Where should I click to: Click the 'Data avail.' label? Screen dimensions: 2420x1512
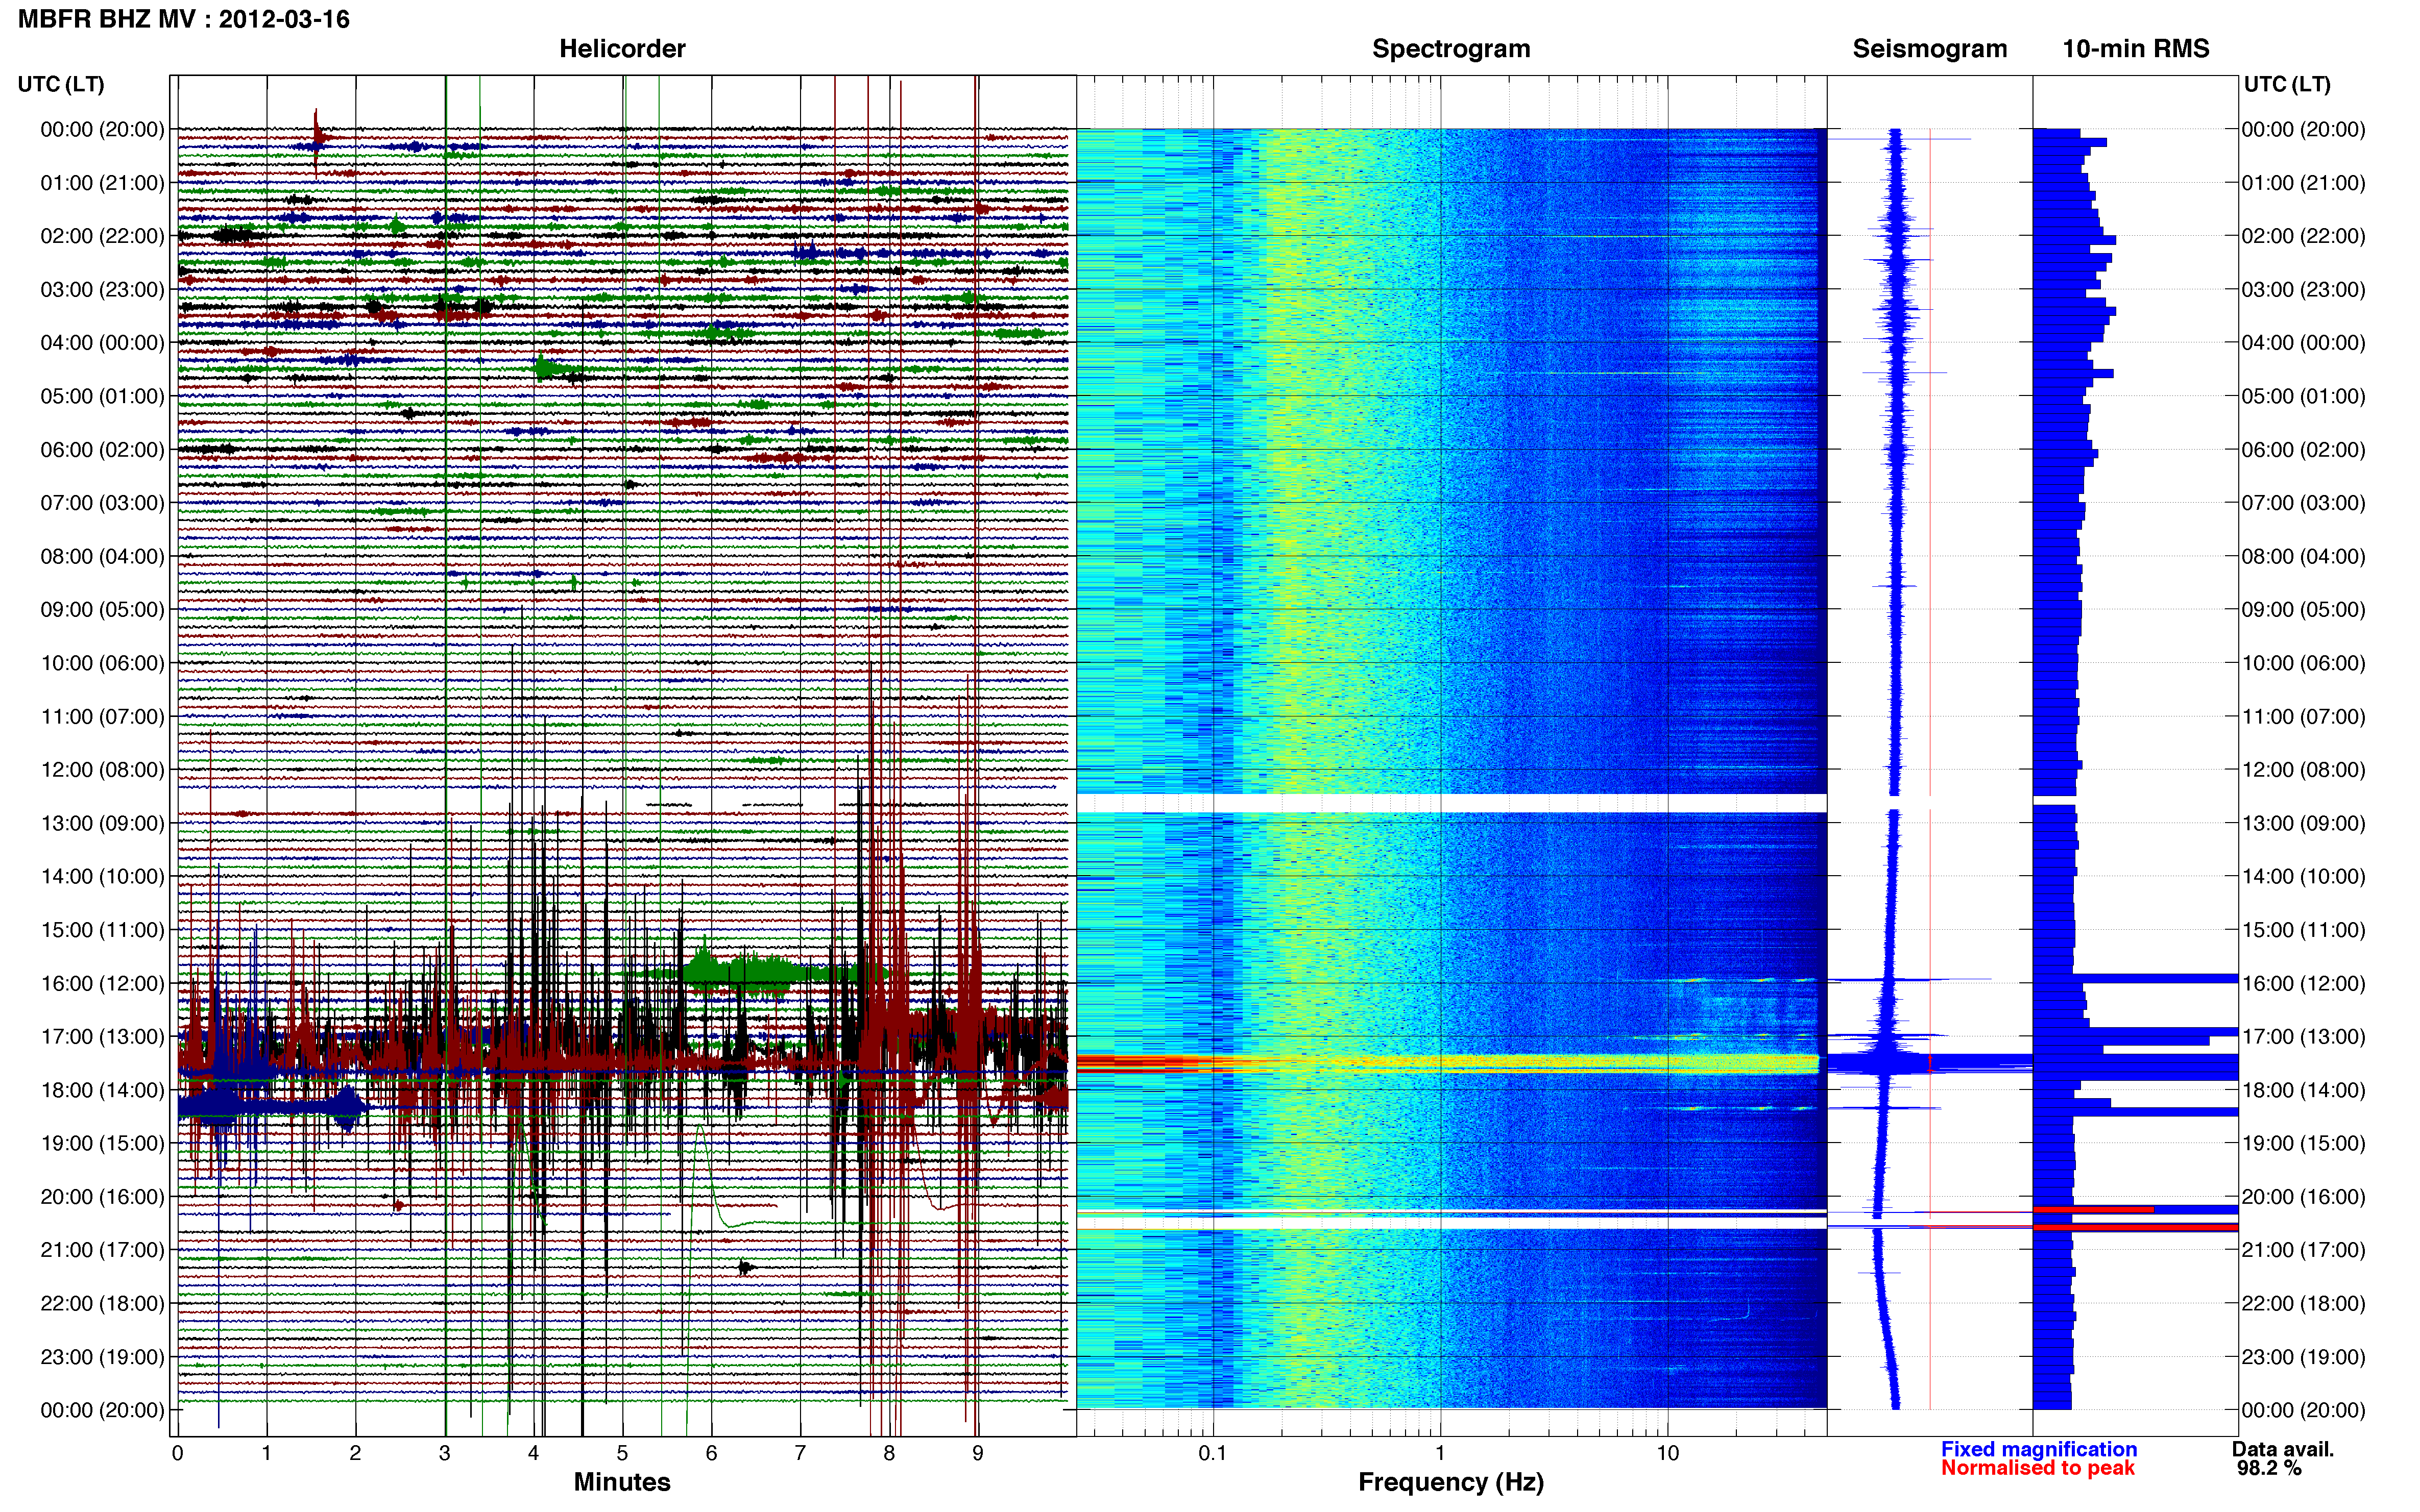(2283, 1450)
